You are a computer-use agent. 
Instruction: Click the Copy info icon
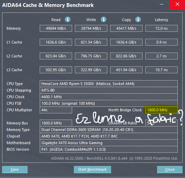(x=138, y=20)
